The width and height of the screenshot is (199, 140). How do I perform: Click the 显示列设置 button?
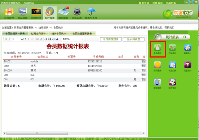click(x=133, y=39)
